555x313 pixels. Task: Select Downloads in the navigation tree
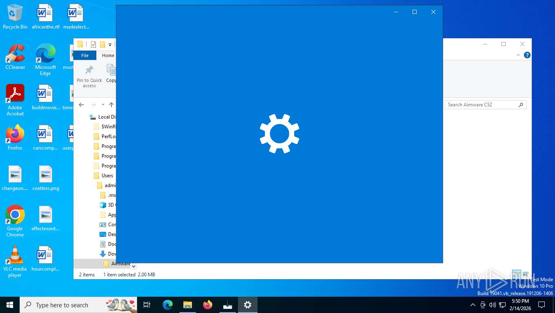108,254
